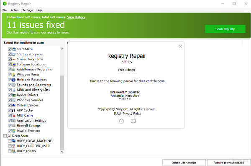Open the Help menu
The image size is (251, 166).
coord(39,10)
